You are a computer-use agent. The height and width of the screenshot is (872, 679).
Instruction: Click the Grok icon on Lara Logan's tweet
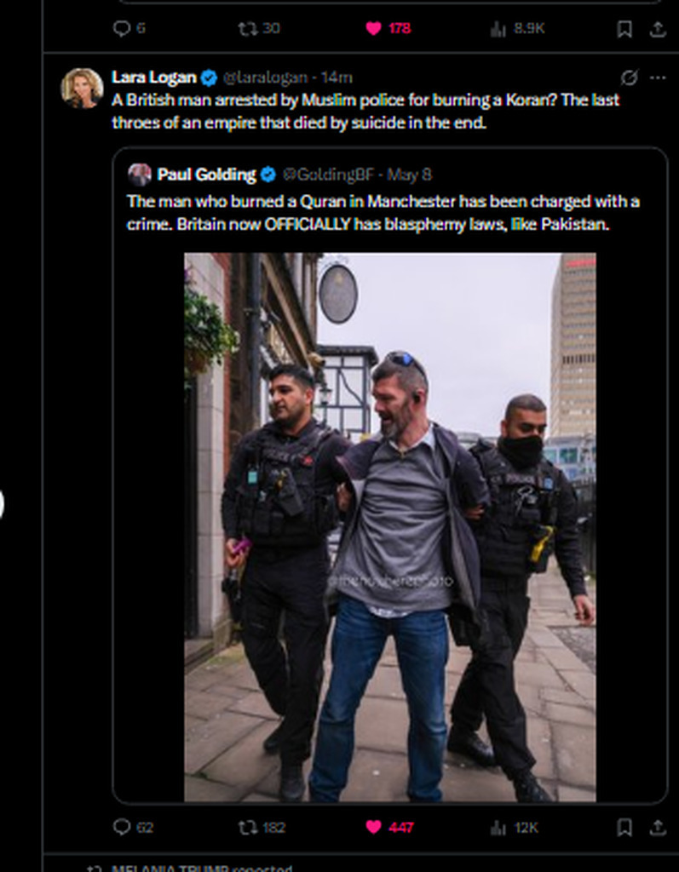click(630, 77)
